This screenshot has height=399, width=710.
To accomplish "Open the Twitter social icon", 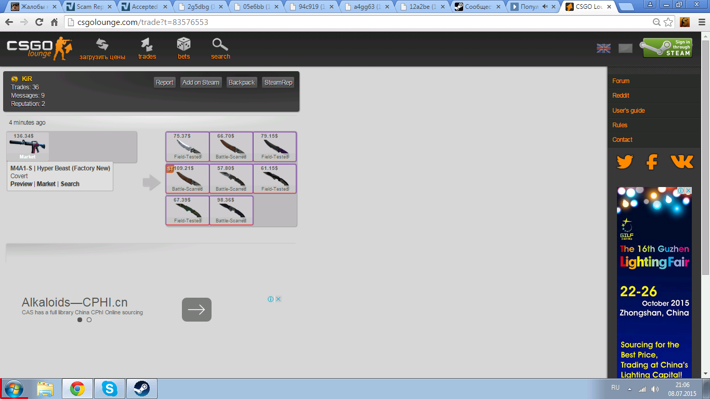I will [625, 162].
